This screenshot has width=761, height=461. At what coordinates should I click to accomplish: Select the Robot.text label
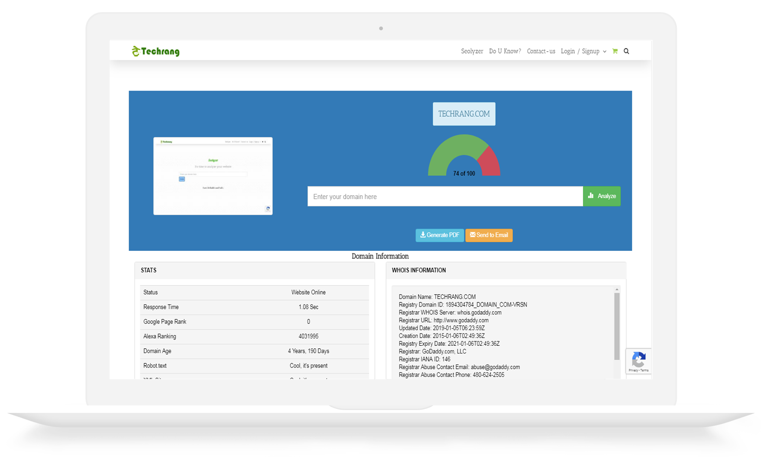(x=155, y=366)
